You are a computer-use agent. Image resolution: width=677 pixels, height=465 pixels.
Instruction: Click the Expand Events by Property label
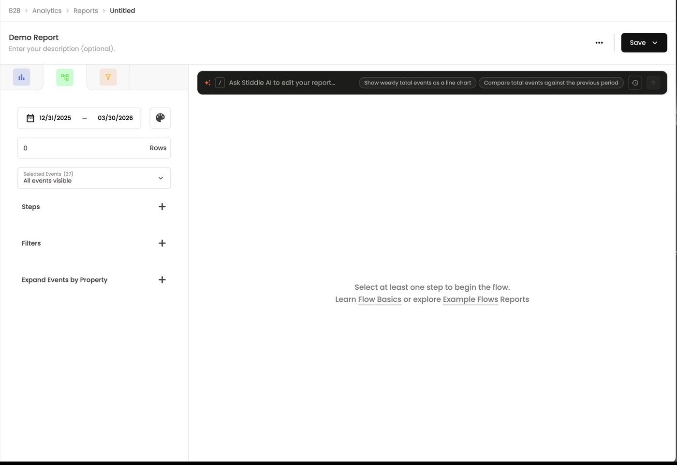point(65,280)
